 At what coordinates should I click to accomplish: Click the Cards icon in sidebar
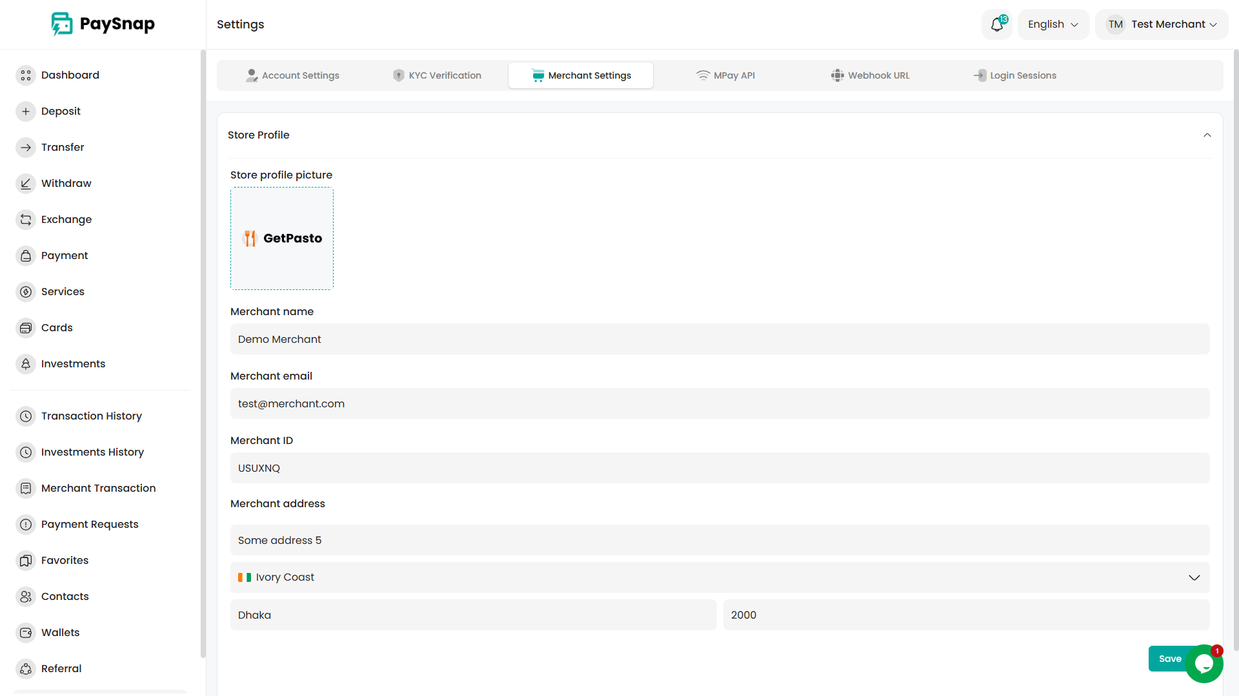click(x=26, y=328)
